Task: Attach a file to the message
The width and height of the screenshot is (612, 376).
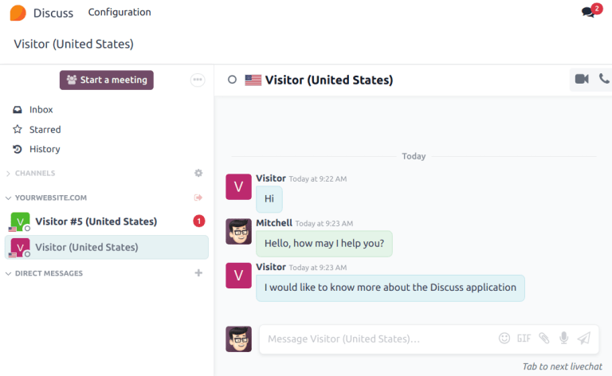Action: pos(543,338)
